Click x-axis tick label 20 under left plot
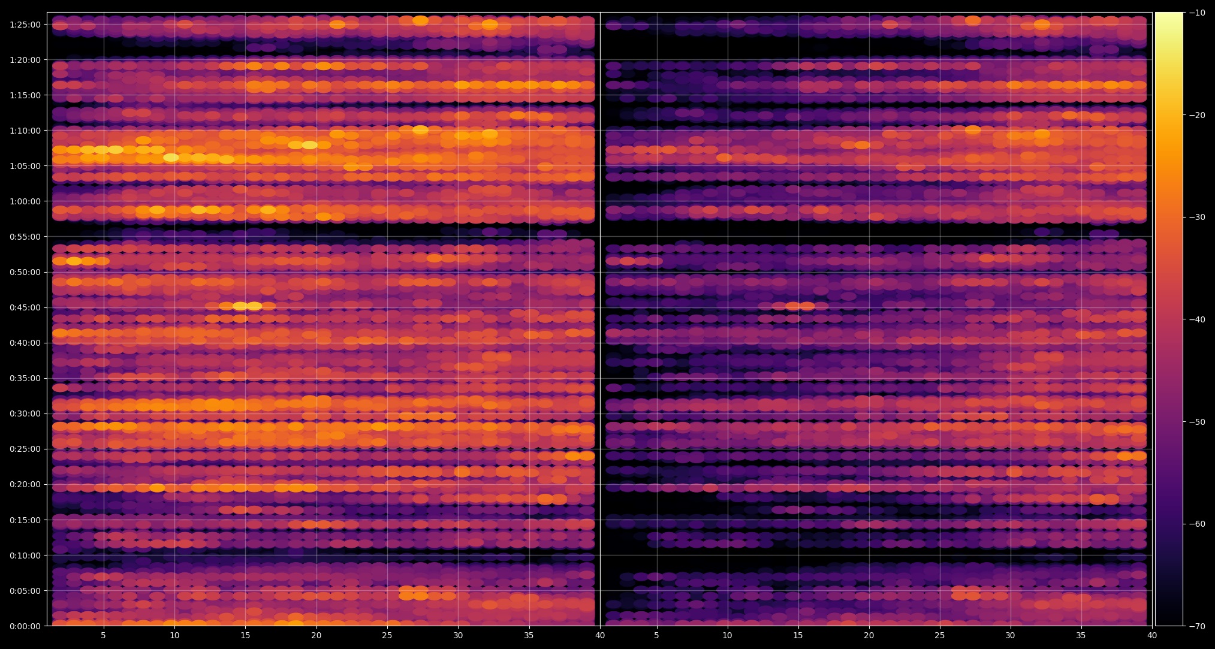Screen dimensions: 1215x649 pos(316,635)
